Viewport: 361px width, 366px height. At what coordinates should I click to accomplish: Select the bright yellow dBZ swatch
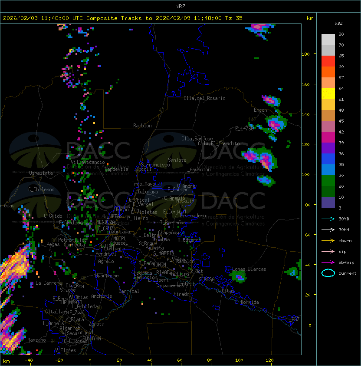coord(328,94)
